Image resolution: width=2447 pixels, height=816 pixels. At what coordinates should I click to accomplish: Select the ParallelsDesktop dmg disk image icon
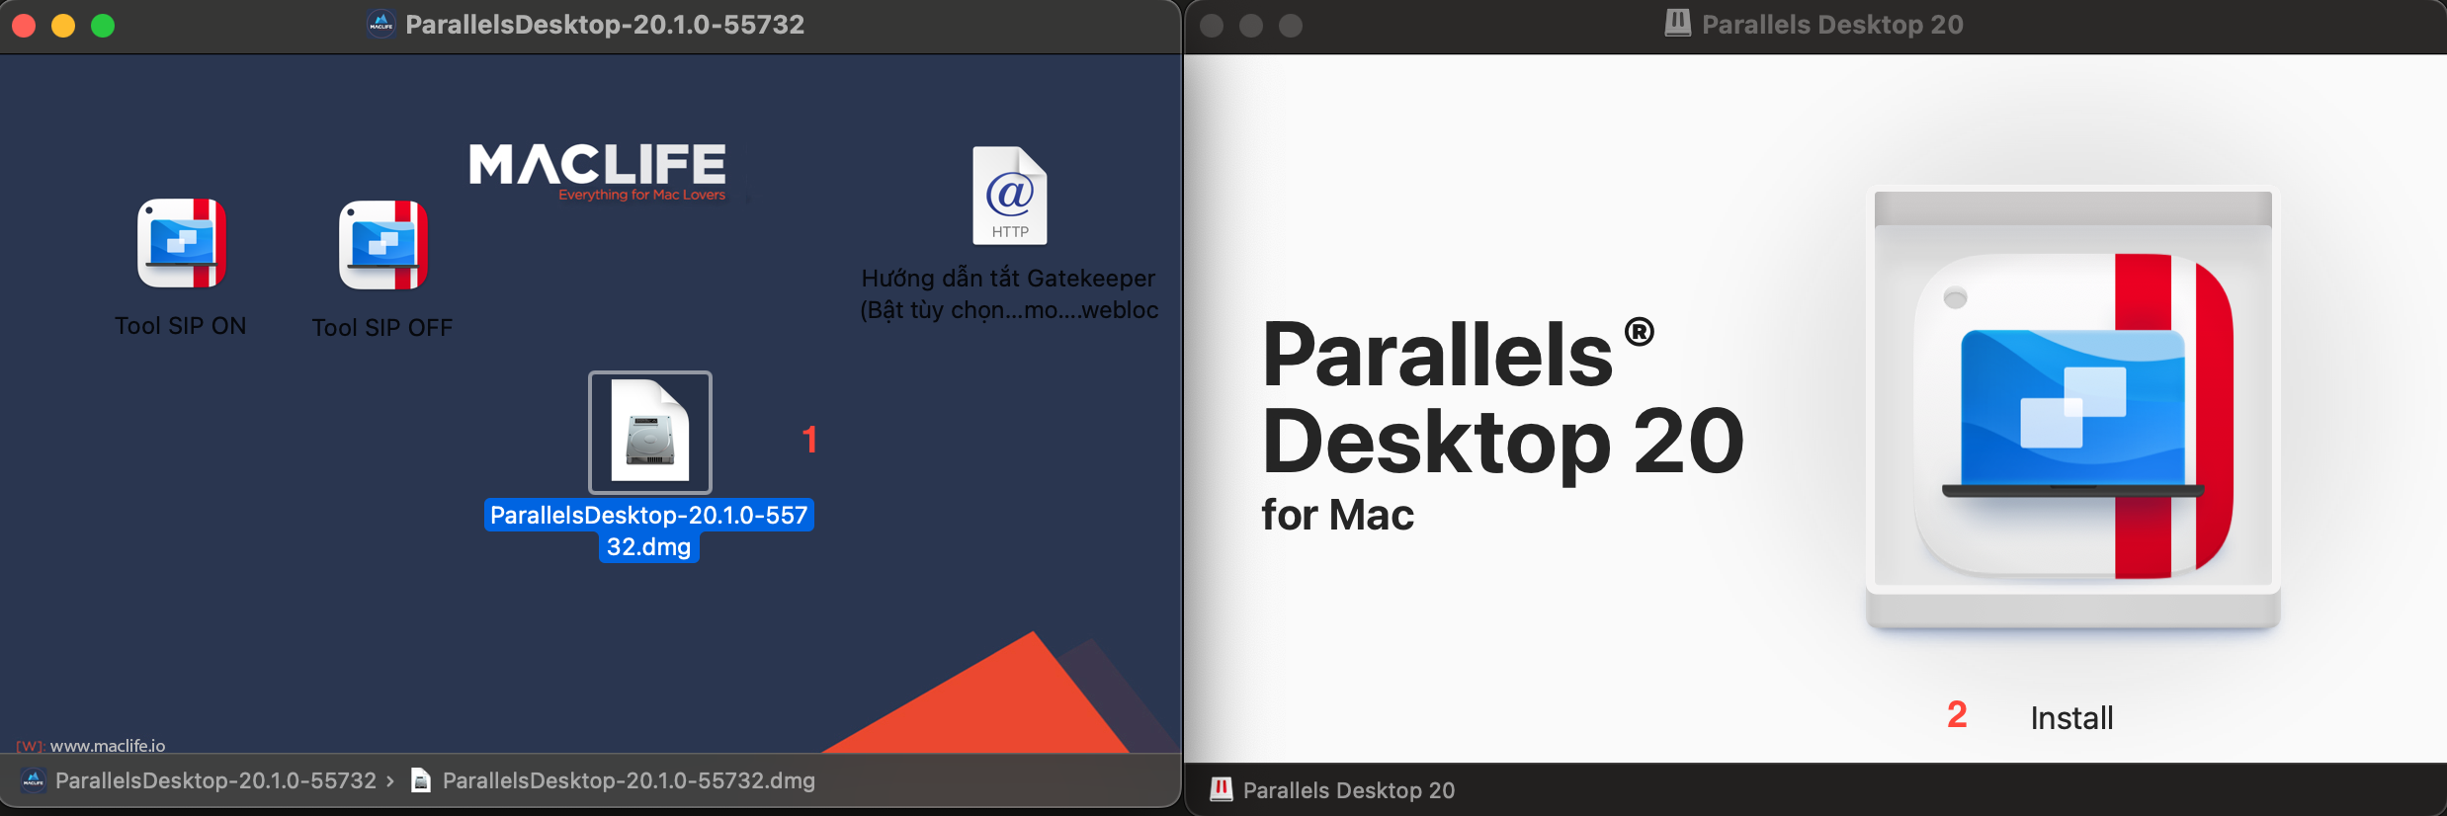coord(649,433)
